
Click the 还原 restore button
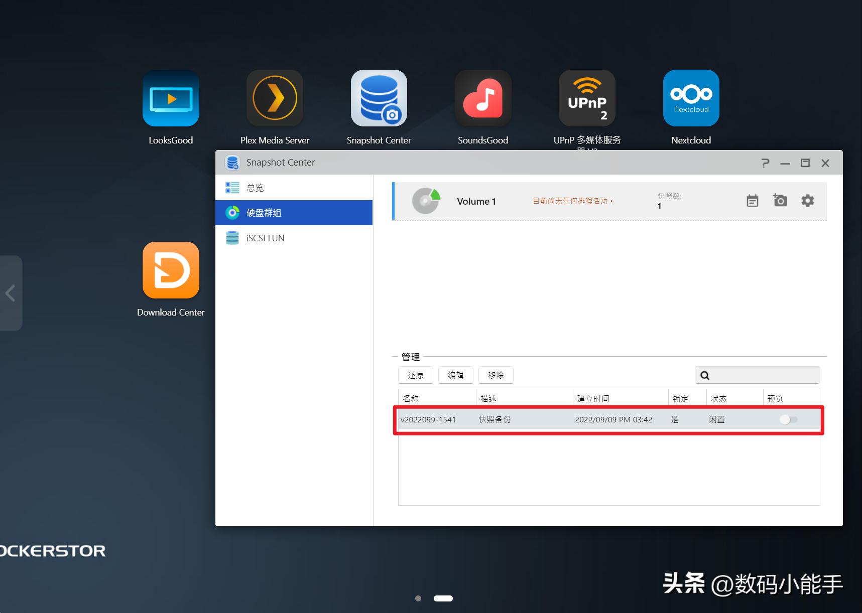(415, 375)
